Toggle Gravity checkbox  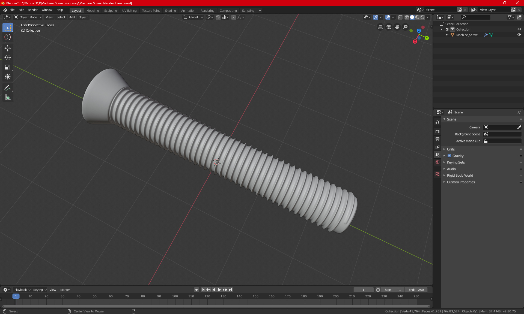click(449, 156)
